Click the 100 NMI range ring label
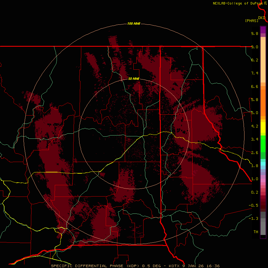Image resolution: width=268 pixels, height=268 pixels. tap(134, 24)
